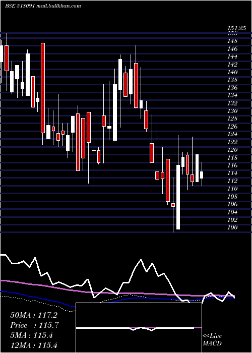Image resolution: width=252 pixels, height=353 pixels.
Task: Click the 114 price axis label
Action: (x=232, y=173)
